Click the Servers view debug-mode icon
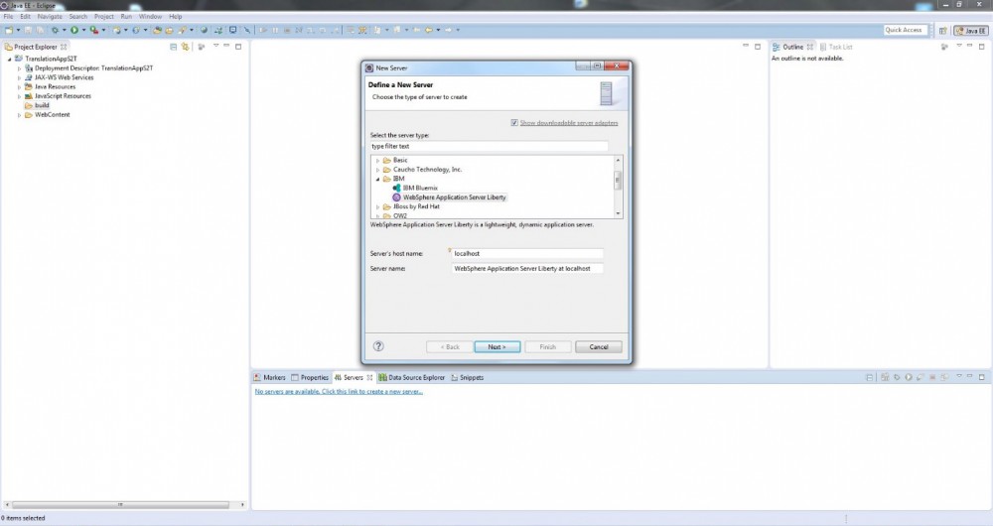 (897, 377)
